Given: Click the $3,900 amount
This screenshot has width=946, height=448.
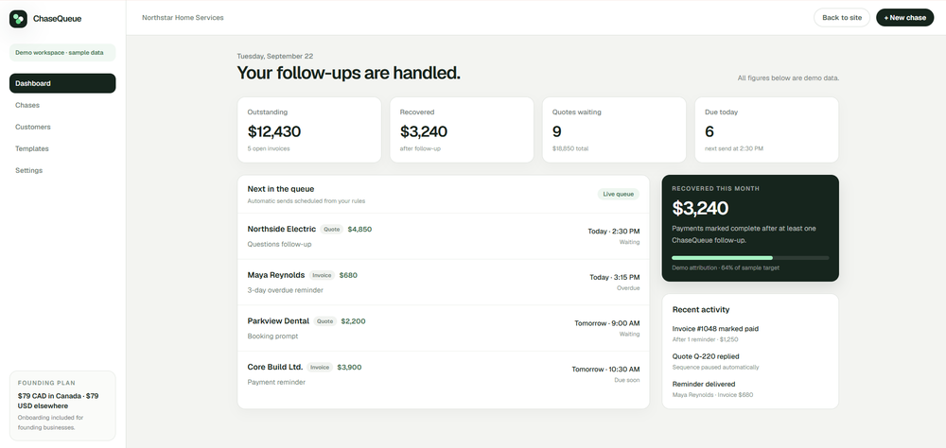Looking at the screenshot, I should 349,367.
